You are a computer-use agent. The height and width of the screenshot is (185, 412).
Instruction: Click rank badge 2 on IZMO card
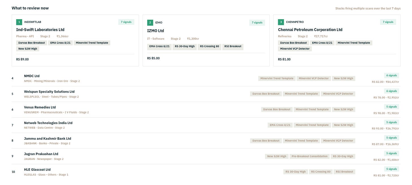point(150,22)
